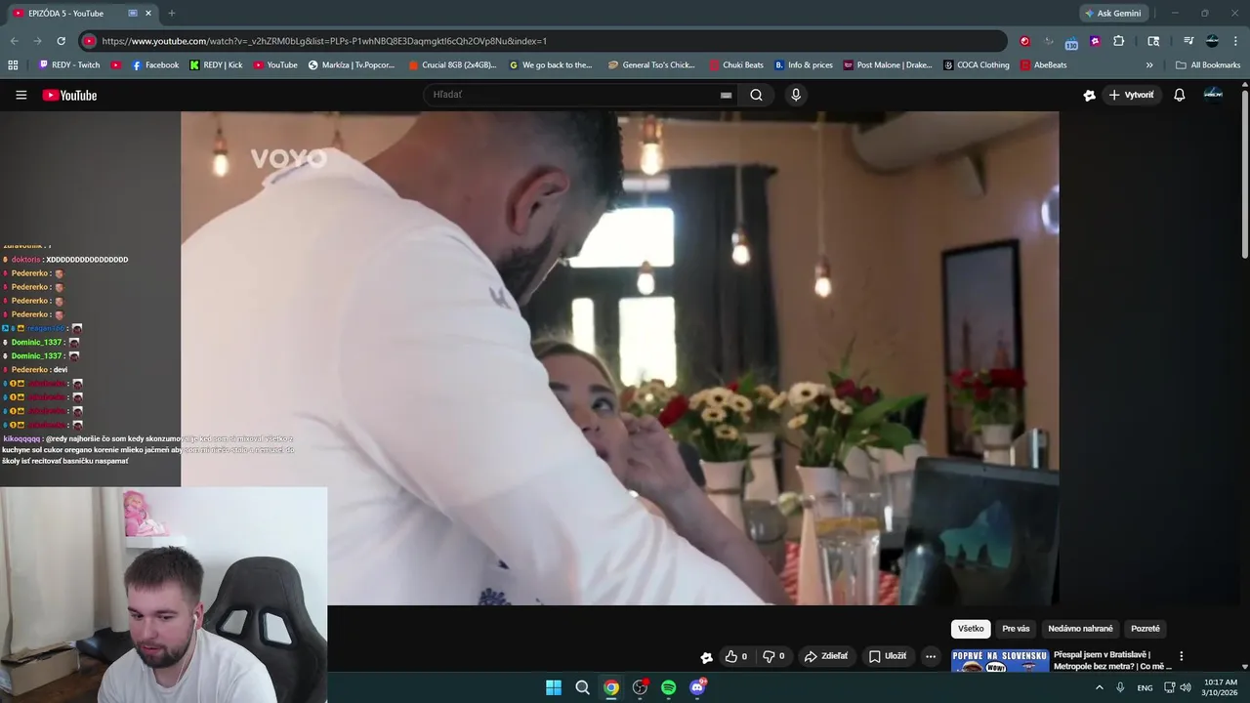
Task: Select the Pozreté filter chip
Action: (1146, 629)
